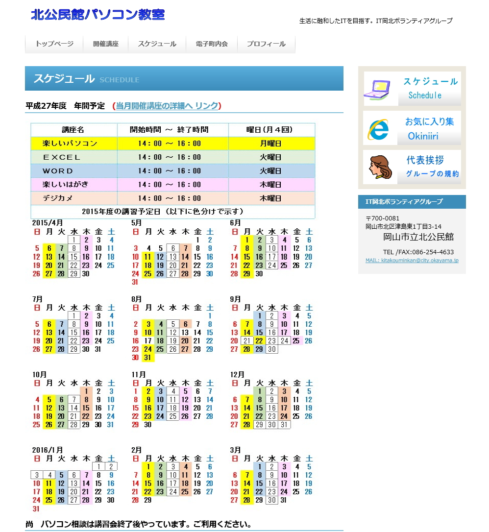The image size is (489, 532).
Task: Click the pink 楽しいはがき course name cell
Action: (x=74, y=185)
